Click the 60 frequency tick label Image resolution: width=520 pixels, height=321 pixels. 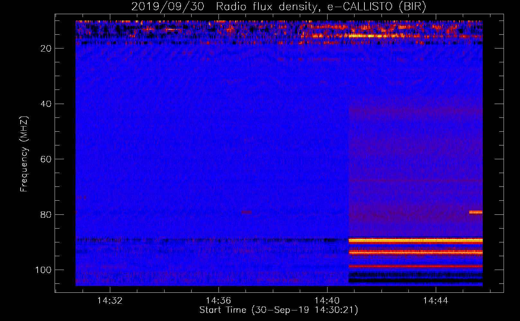pyautogui.click(x=46, y=160)
